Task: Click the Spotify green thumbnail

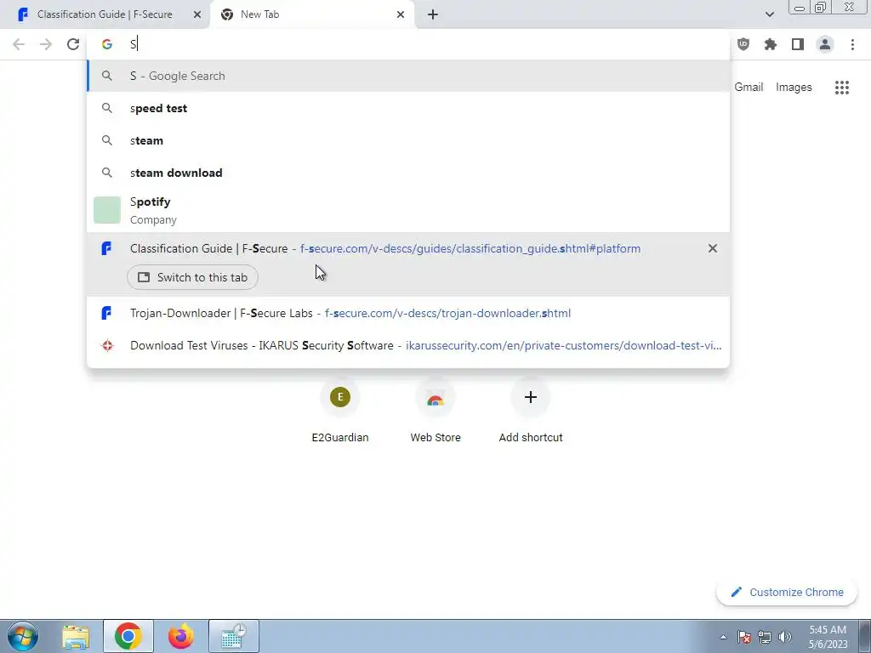Action: [106, 210]
